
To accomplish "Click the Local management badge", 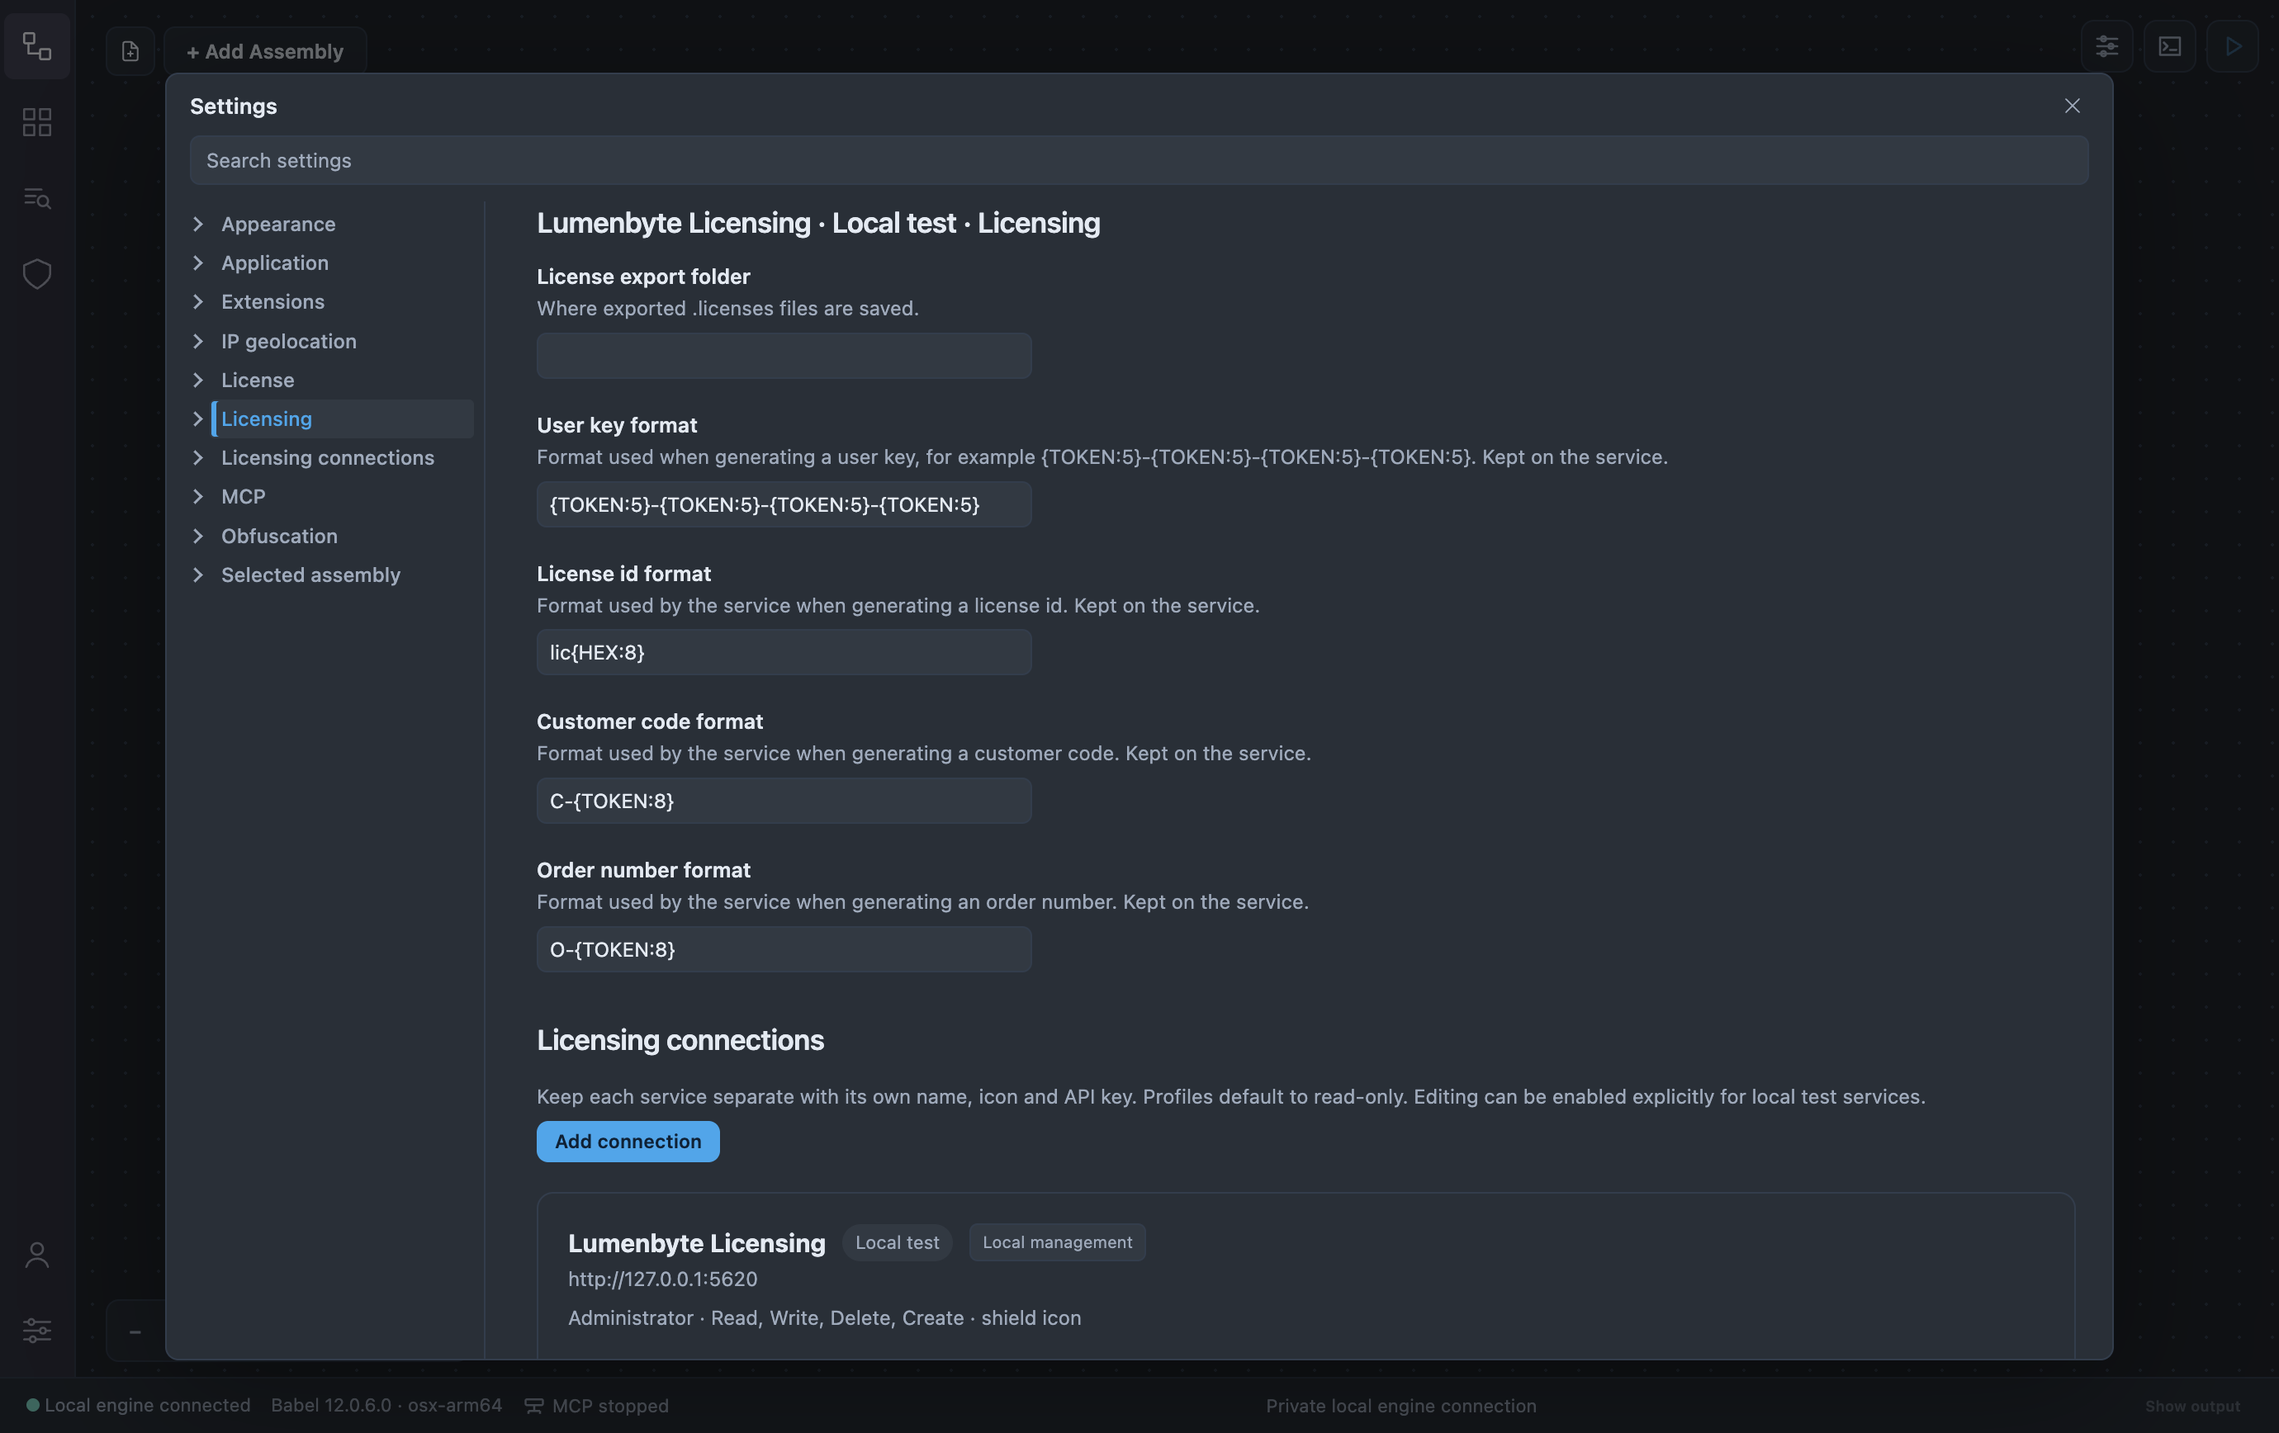I will click(x=1057, y=1243).
